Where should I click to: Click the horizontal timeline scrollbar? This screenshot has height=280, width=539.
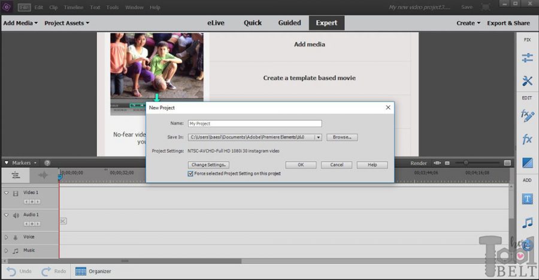[x=124, y=261]
